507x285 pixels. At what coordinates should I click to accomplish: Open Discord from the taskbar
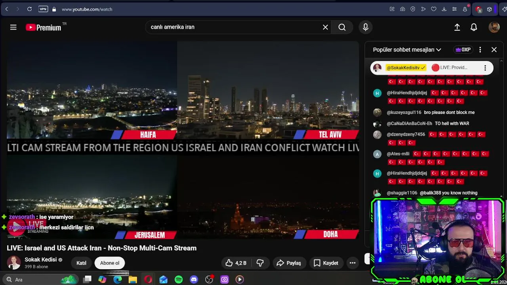point(194,279)
